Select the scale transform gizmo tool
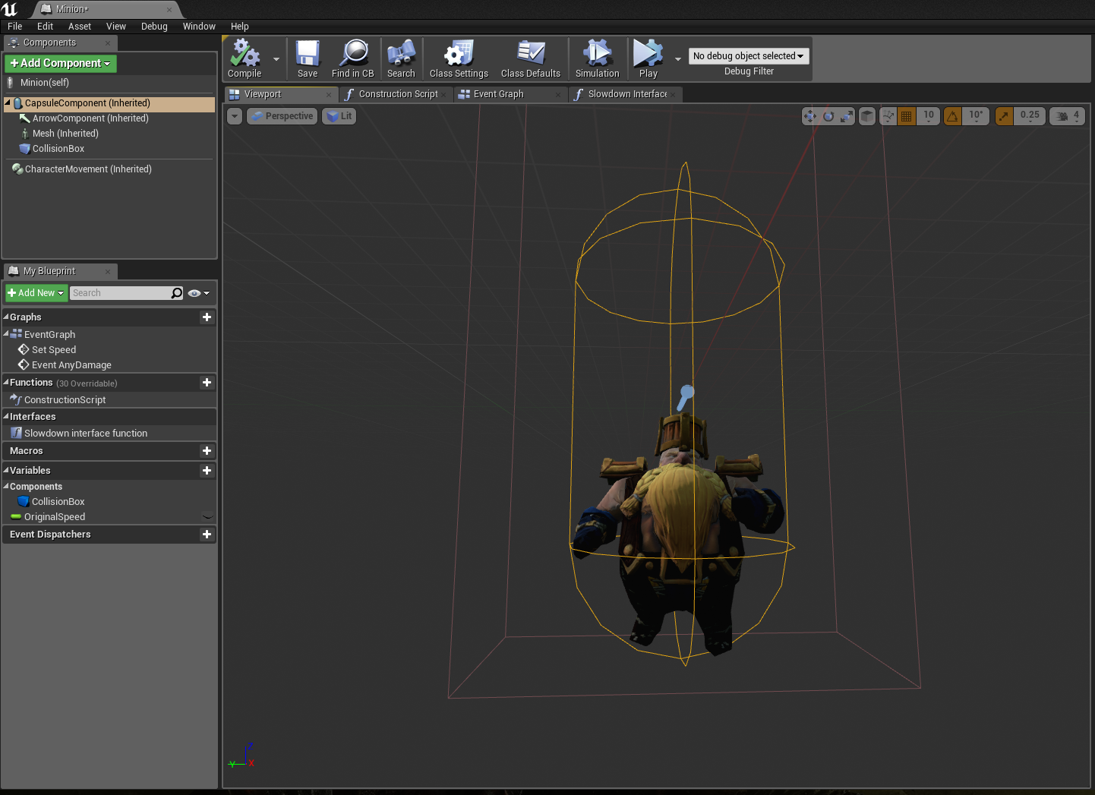 [x=847, y=116]
